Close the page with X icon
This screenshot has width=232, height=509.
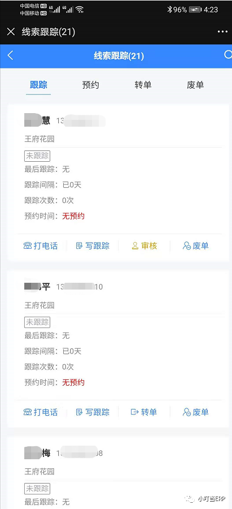(11, 32)
